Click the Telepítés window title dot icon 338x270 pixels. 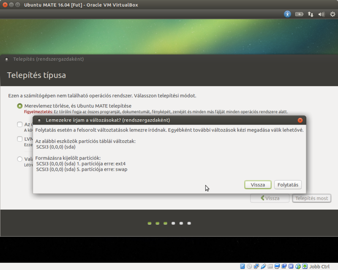point(6,59)
